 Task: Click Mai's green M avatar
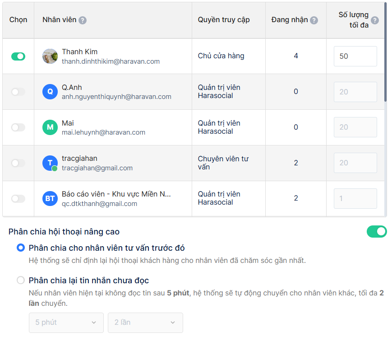point(50,127)
